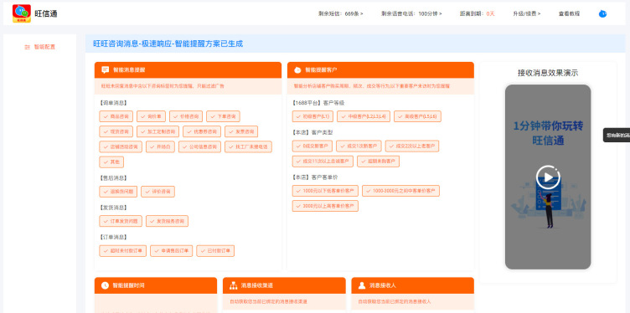The image size is (630, 313).
Task: Toggle the 优惠券咨询 tag
Action: (x=202, y=131)
